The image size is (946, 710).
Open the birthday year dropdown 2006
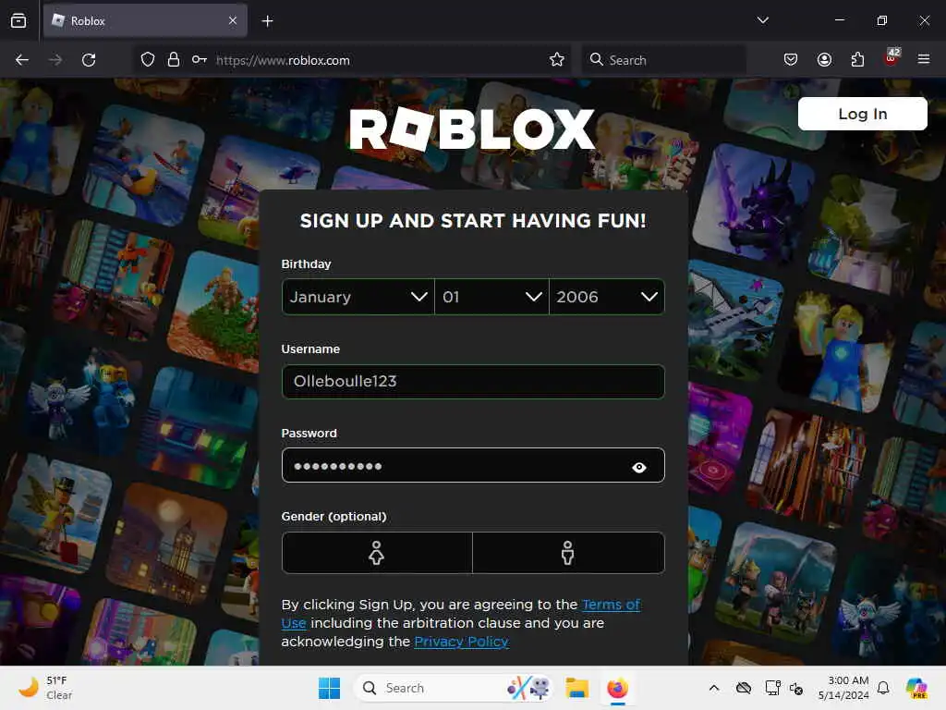pyautogui.click(x=606, y=297)
